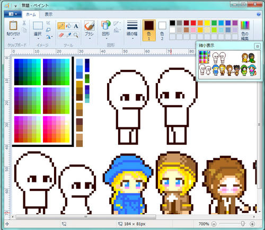The width and height of the screenshot is (265, 230).
Task: Activate the 色2 background color
Action: pyautogui.click(x=162, y=30)
